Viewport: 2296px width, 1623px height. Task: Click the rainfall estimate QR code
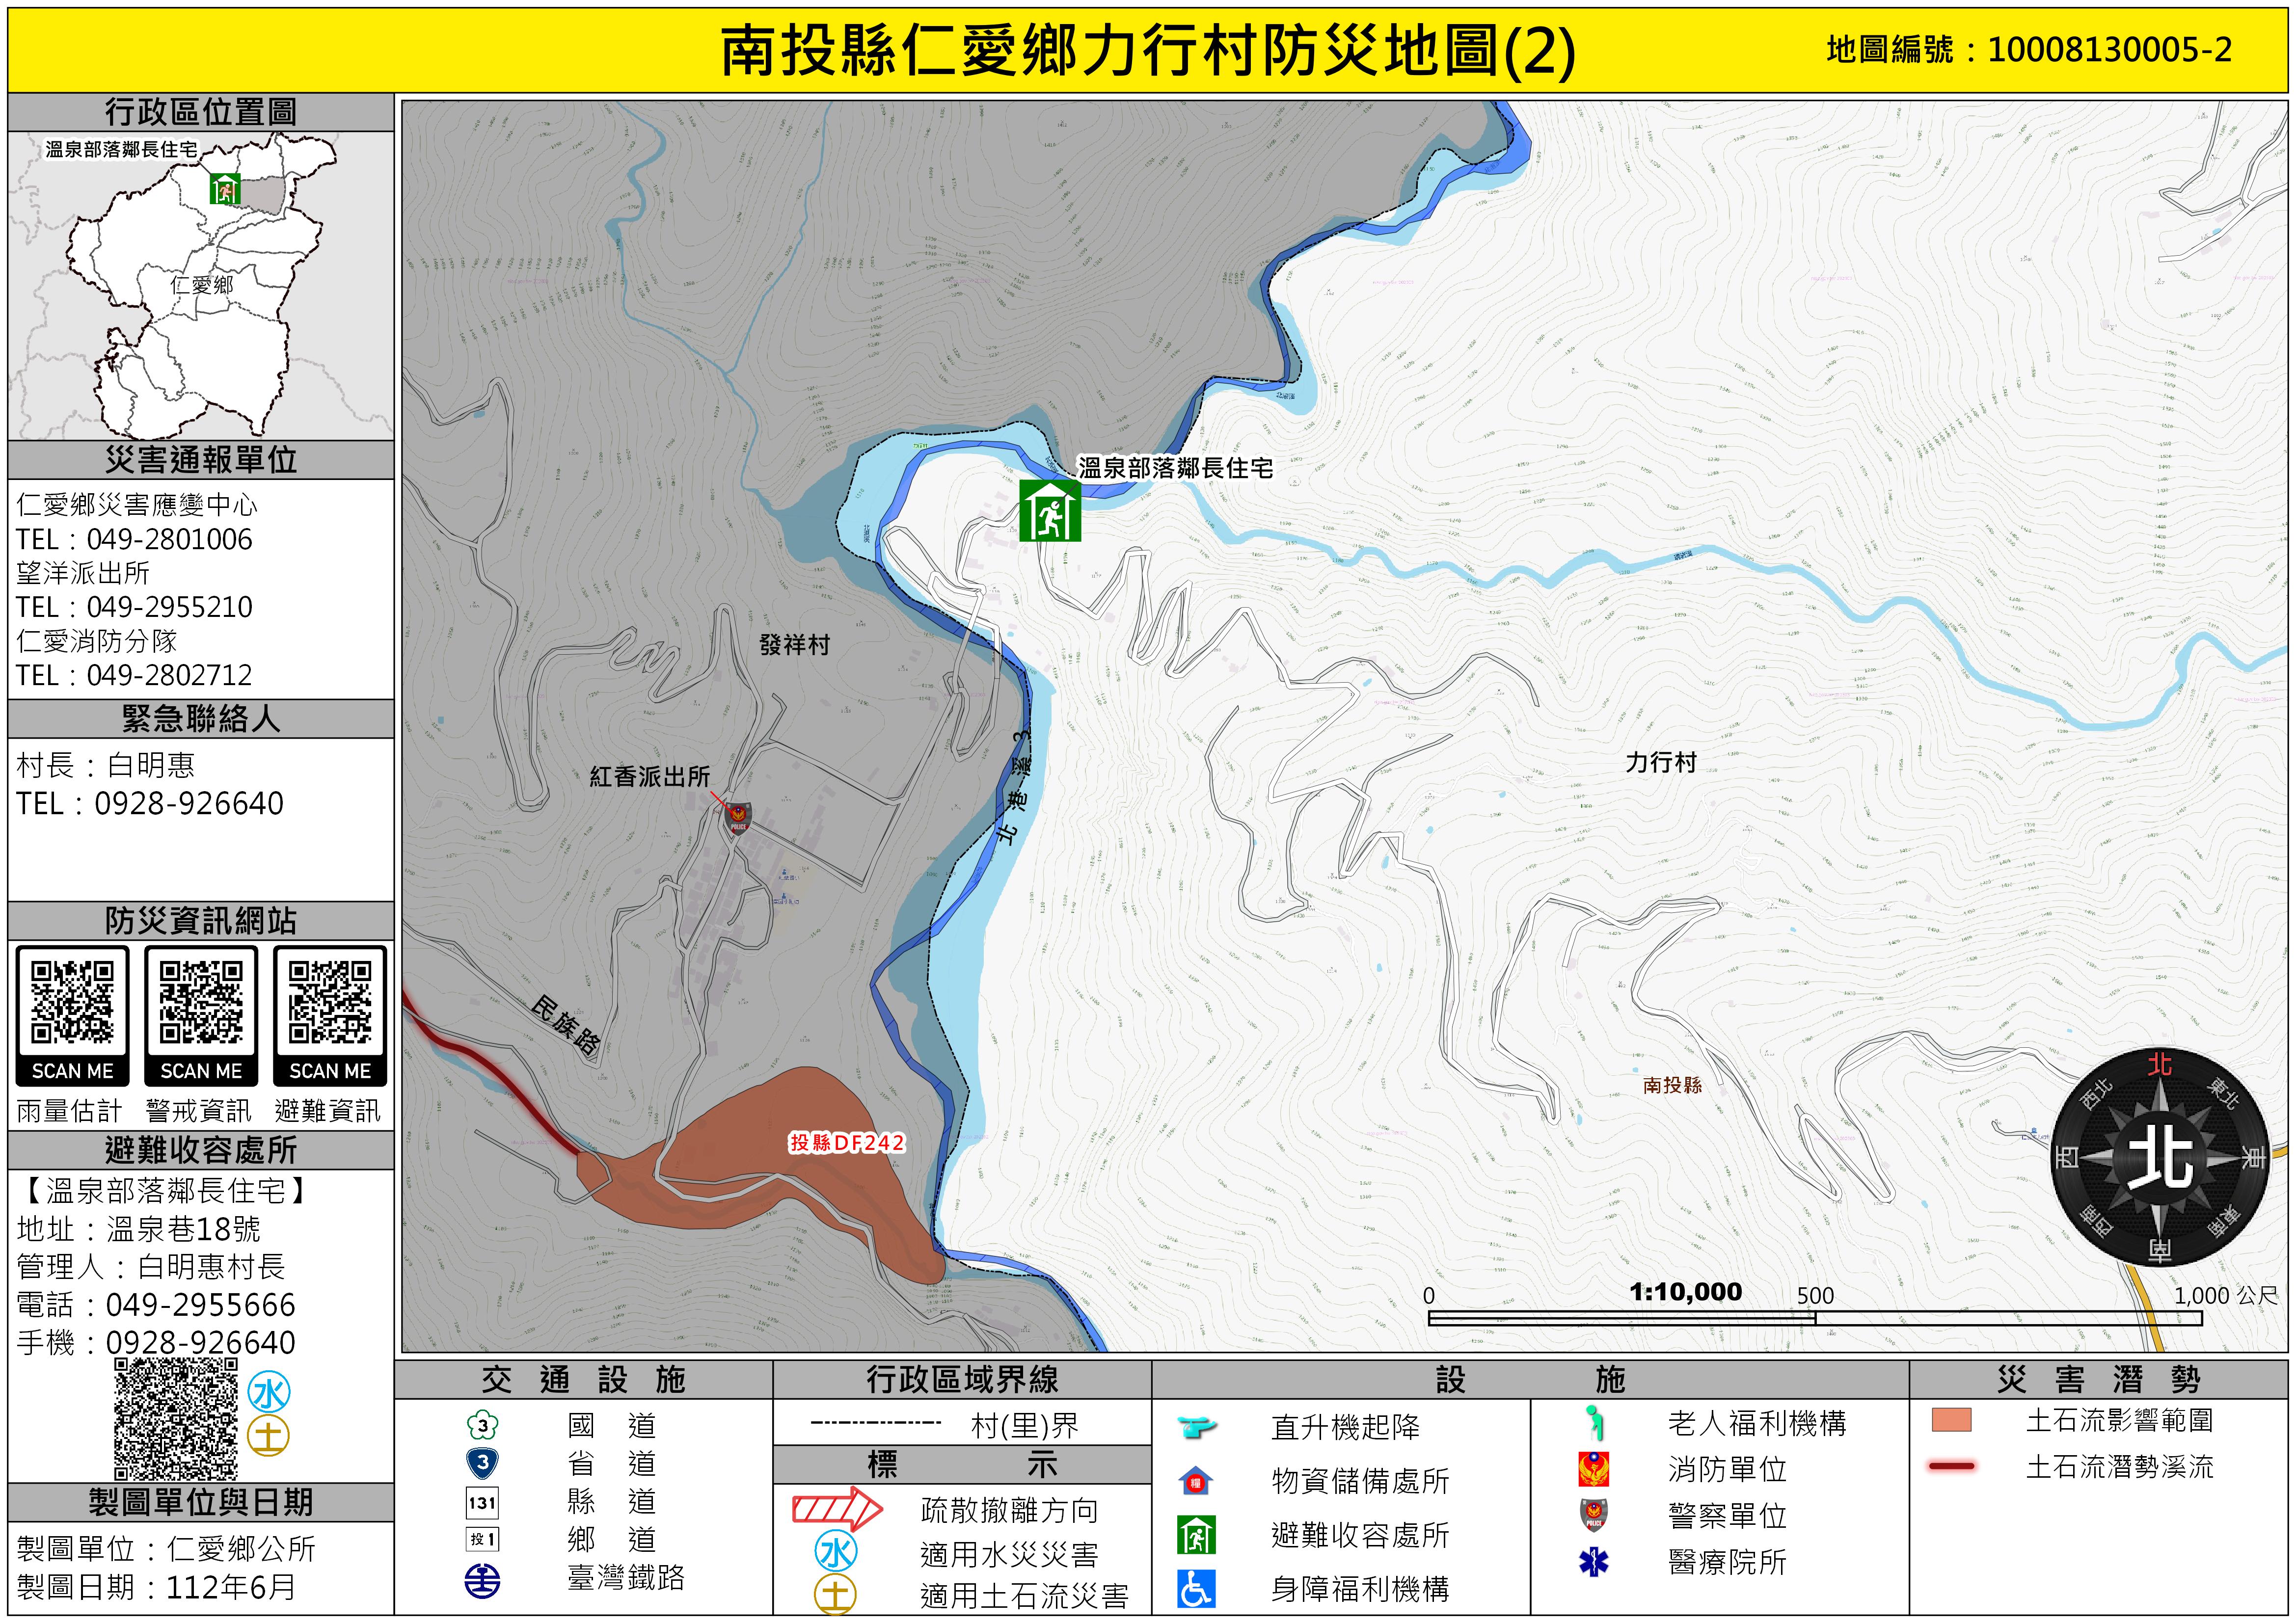point(72,1002)
